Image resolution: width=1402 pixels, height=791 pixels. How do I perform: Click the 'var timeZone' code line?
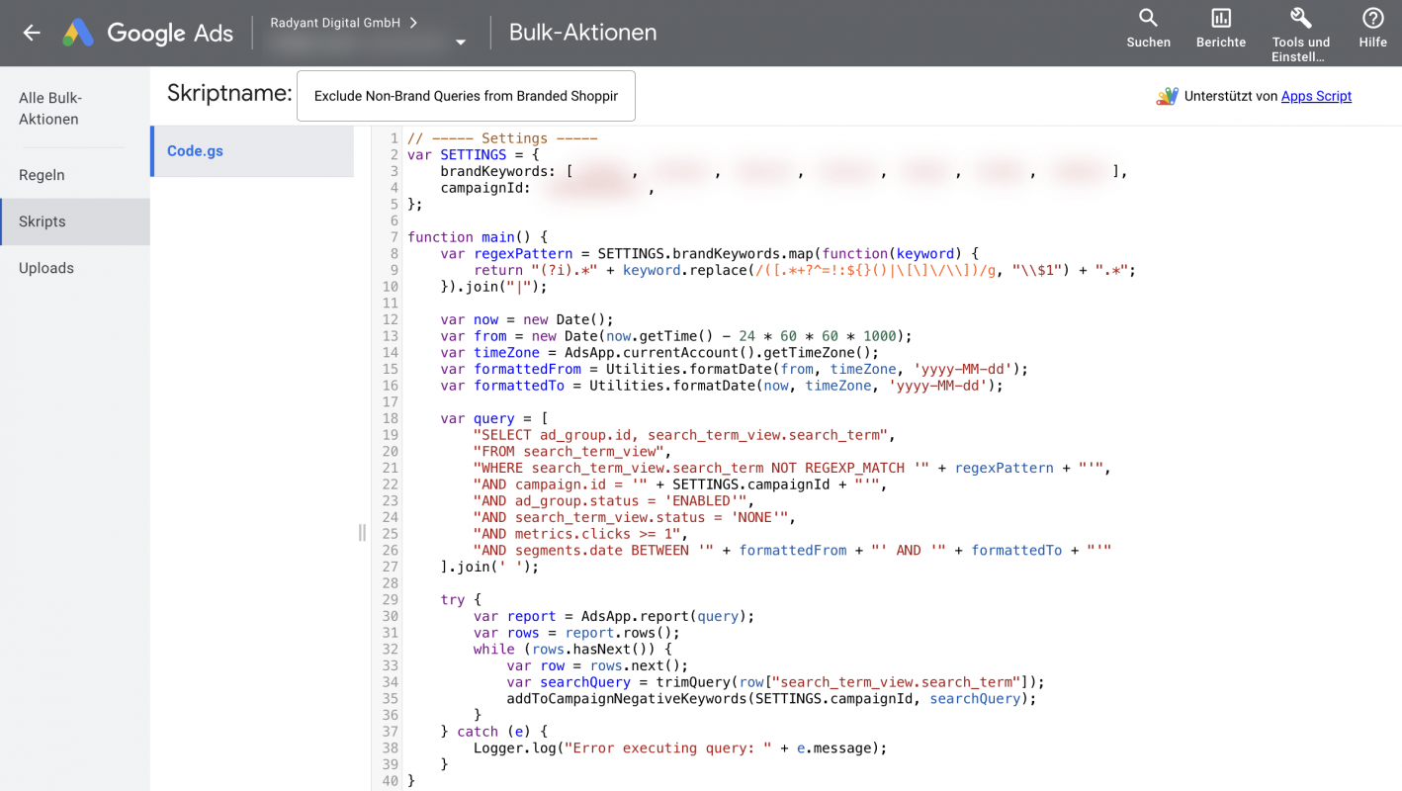click(659, 352)
